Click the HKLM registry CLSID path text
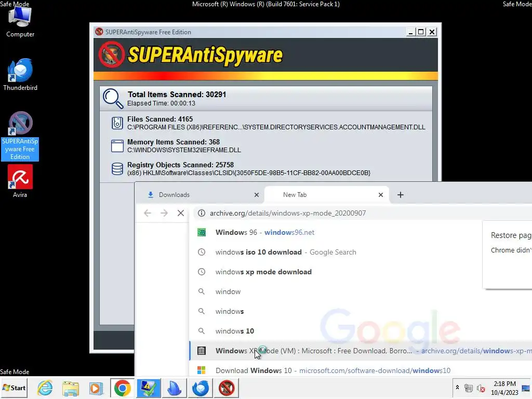This screenshot has height=399, width=532. [249, 172]
